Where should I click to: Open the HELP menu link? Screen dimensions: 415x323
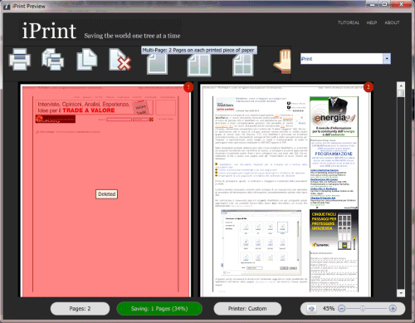pos(372,22)
